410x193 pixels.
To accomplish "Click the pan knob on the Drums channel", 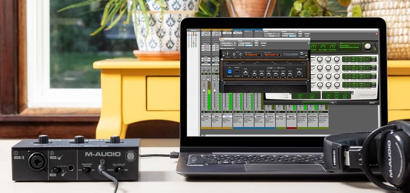I will point(204,70).
